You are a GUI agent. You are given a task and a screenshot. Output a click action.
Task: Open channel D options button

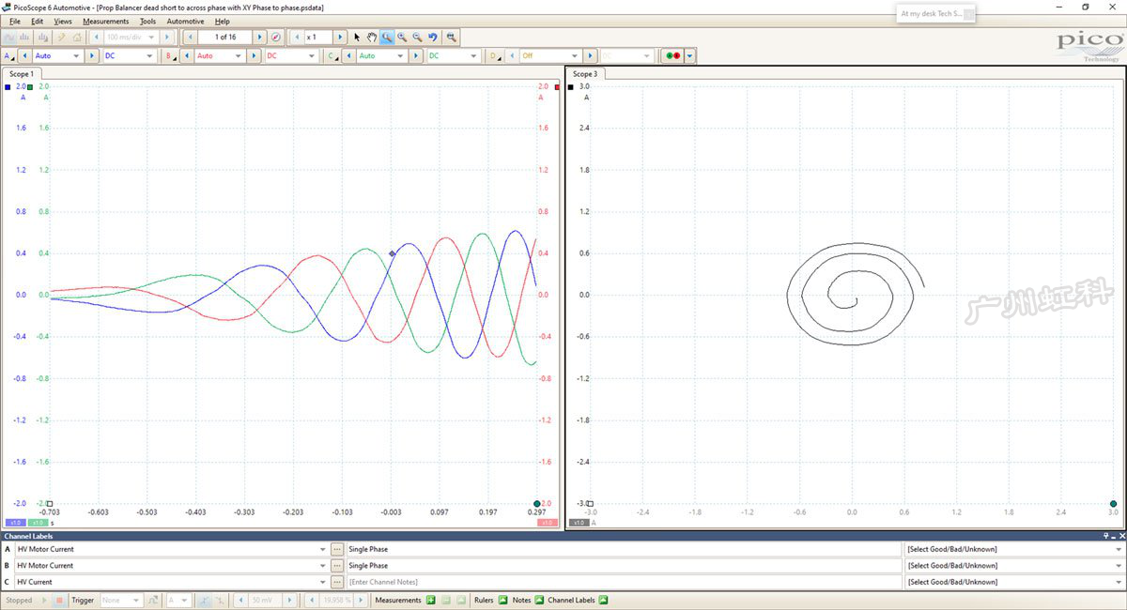[494, 56]
